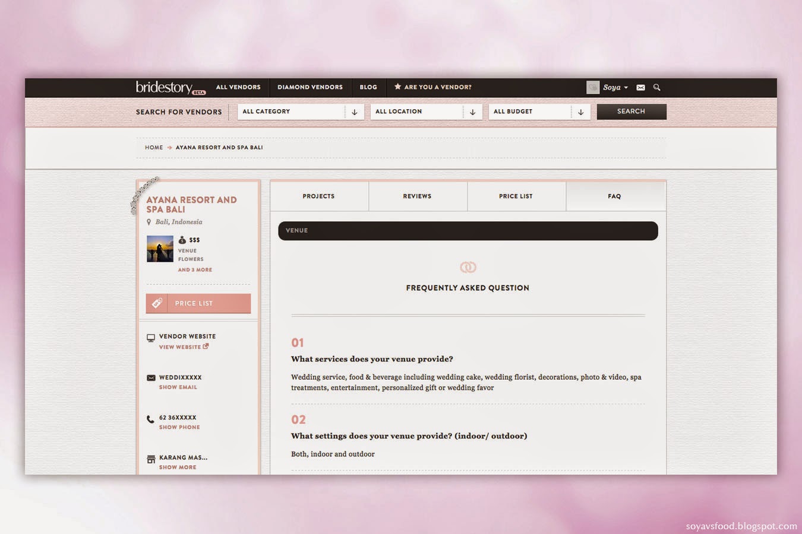This screenshot has height=534, width=802.
Task: Click the arrow icon in the breadcrumb
Action: [169, 147]
